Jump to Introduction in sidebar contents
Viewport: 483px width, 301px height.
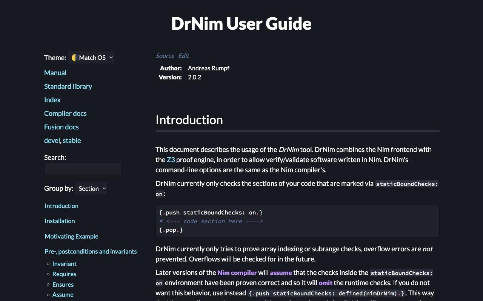point(62,206)
